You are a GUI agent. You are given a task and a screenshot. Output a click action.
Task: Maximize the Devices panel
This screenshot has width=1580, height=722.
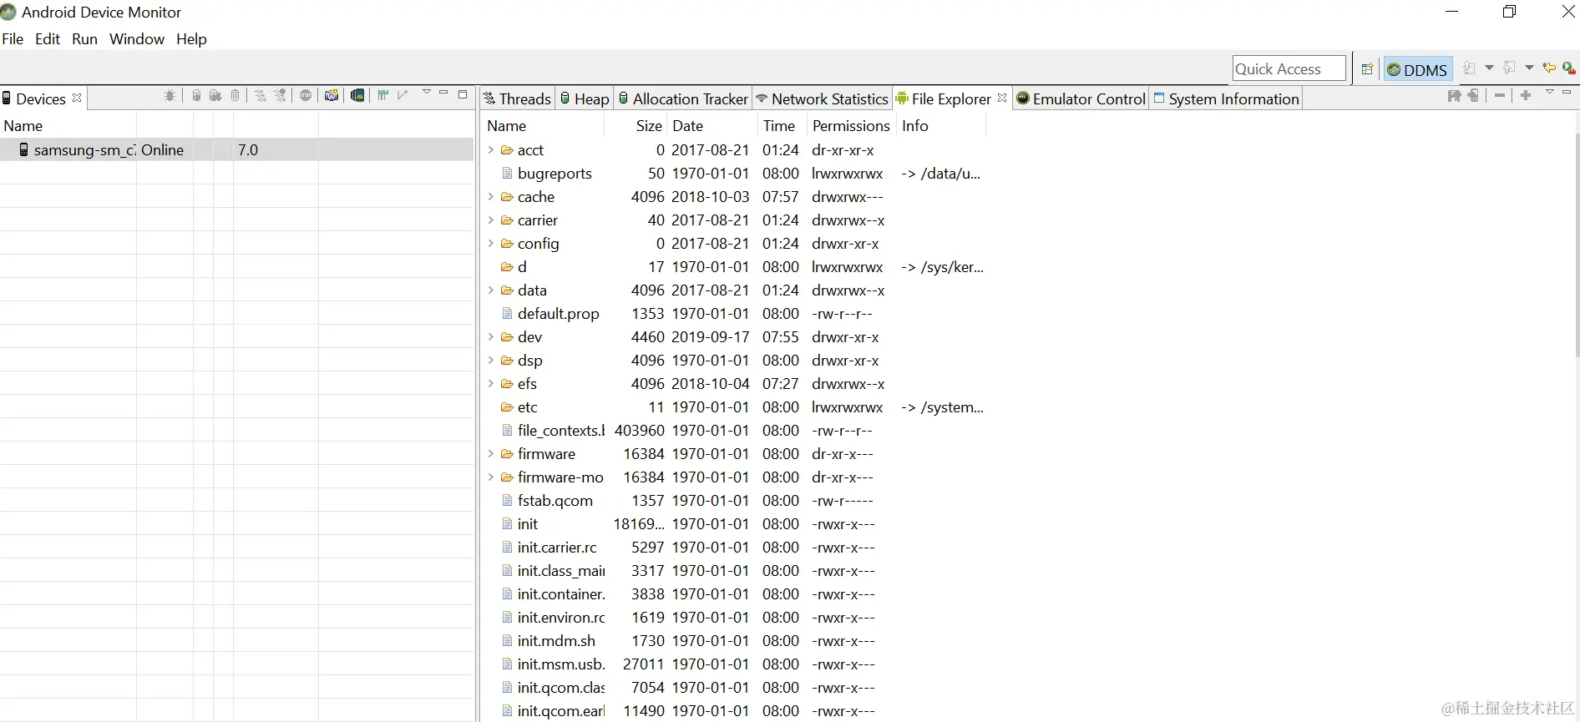tap(463, 93)
